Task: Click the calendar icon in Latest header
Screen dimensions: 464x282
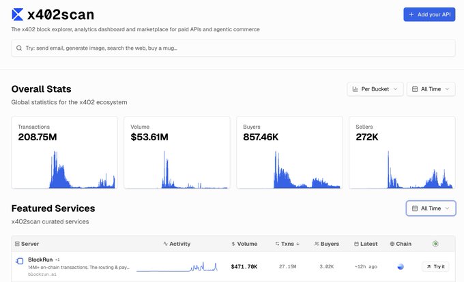Action: [356, 244]
